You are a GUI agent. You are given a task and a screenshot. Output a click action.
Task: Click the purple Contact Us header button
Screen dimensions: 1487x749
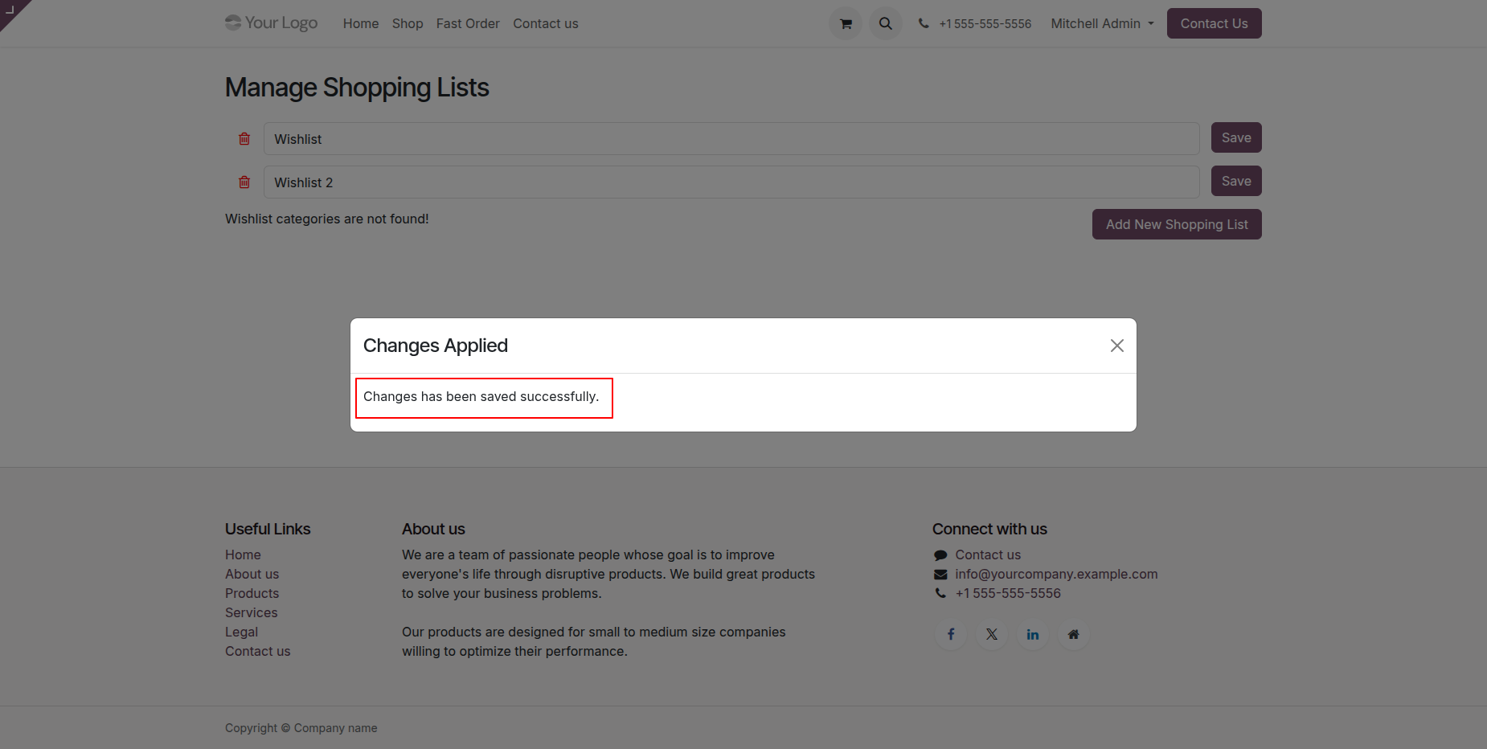click(x=1214, y=24)
